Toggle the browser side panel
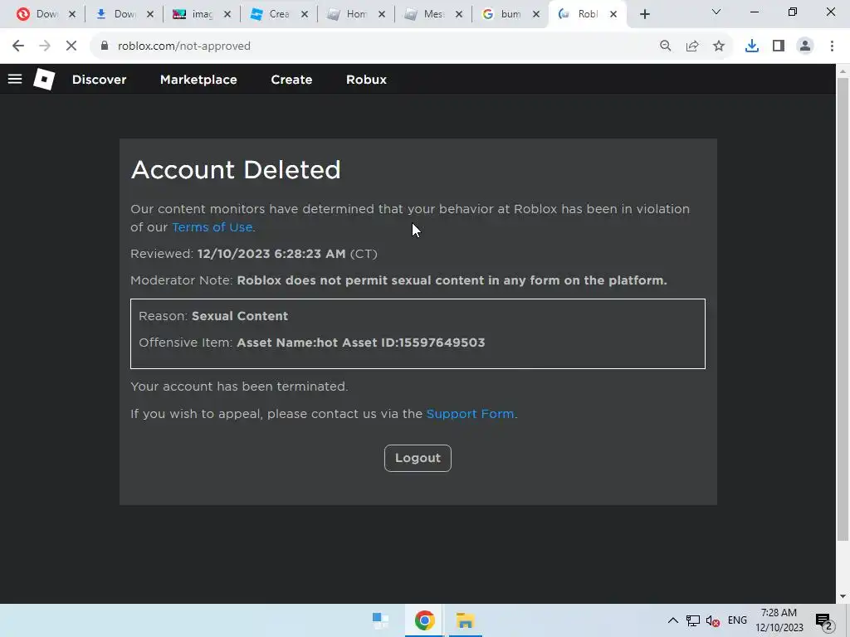Image resolution: width=850 pixels, height=637 pixels. click(x=779, y=46)
